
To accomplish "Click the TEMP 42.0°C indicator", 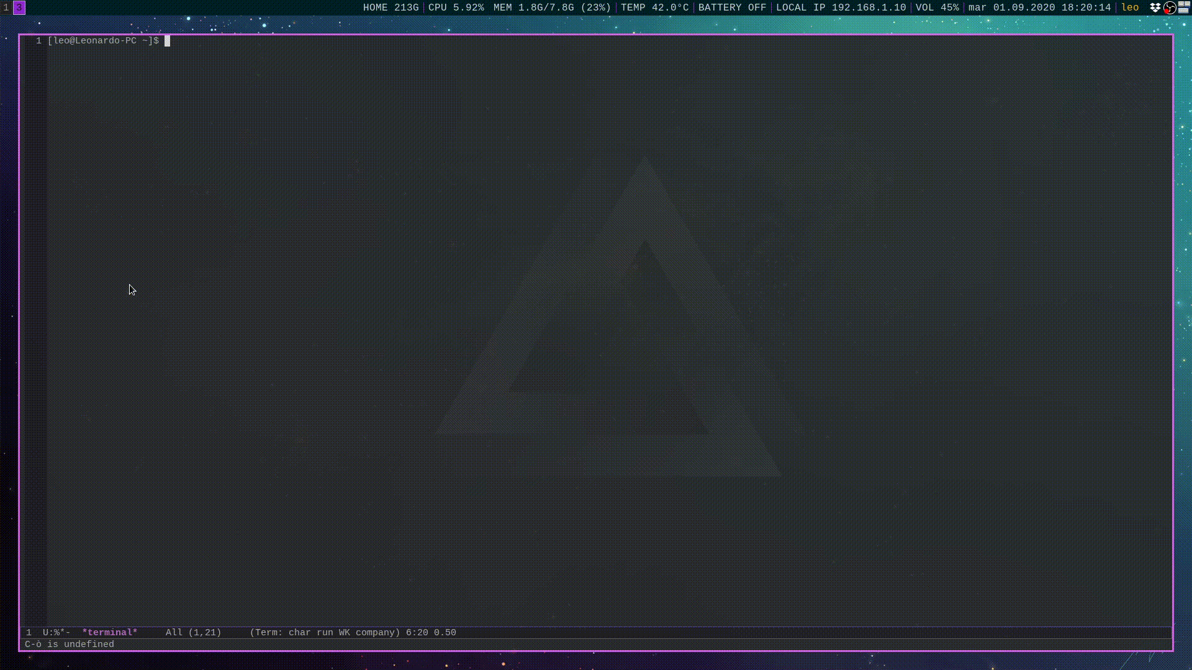I will 654,7.
